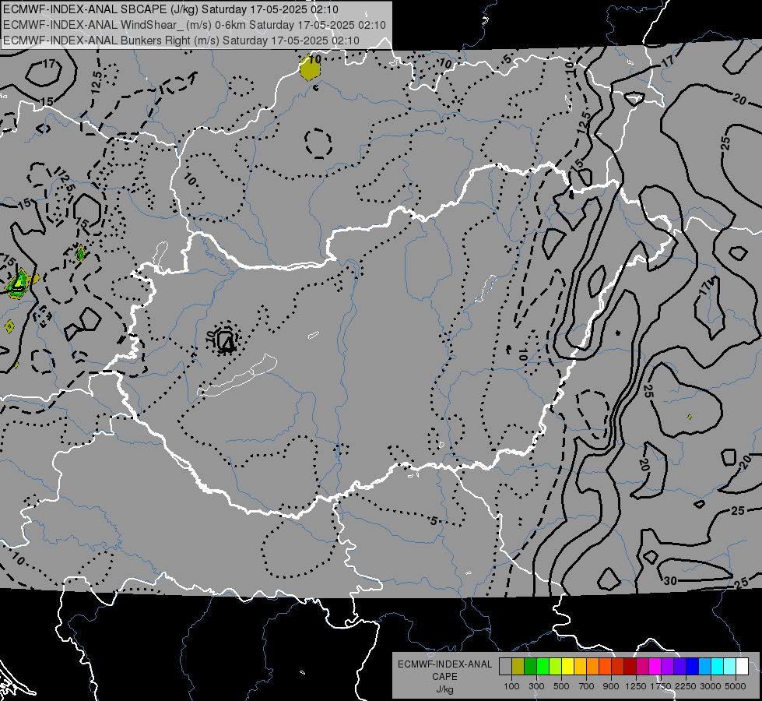This screenshot has height=701, width=762.
Task: Click the 100 value in legend scale
Action: tap(511, 686)
